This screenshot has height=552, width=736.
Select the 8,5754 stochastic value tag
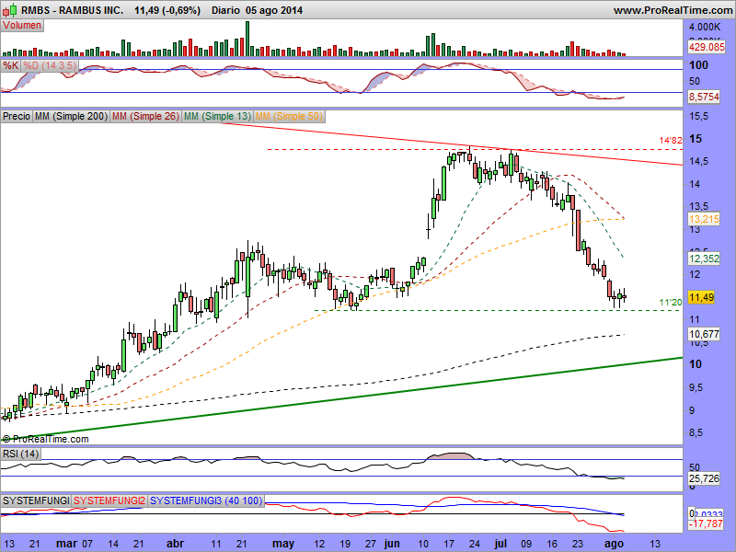tap(704, 97)
